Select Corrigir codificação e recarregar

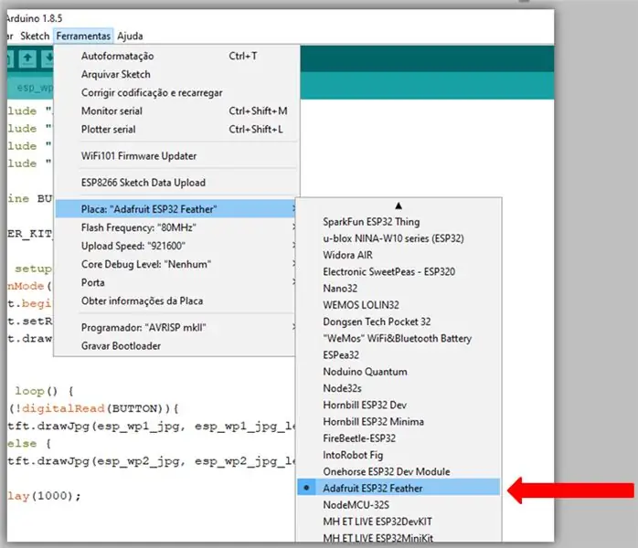pyautogui.click(x=177, y=92)
